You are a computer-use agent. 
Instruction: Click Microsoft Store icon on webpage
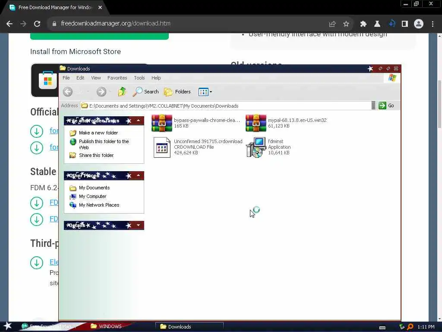(x=47, y=80)
